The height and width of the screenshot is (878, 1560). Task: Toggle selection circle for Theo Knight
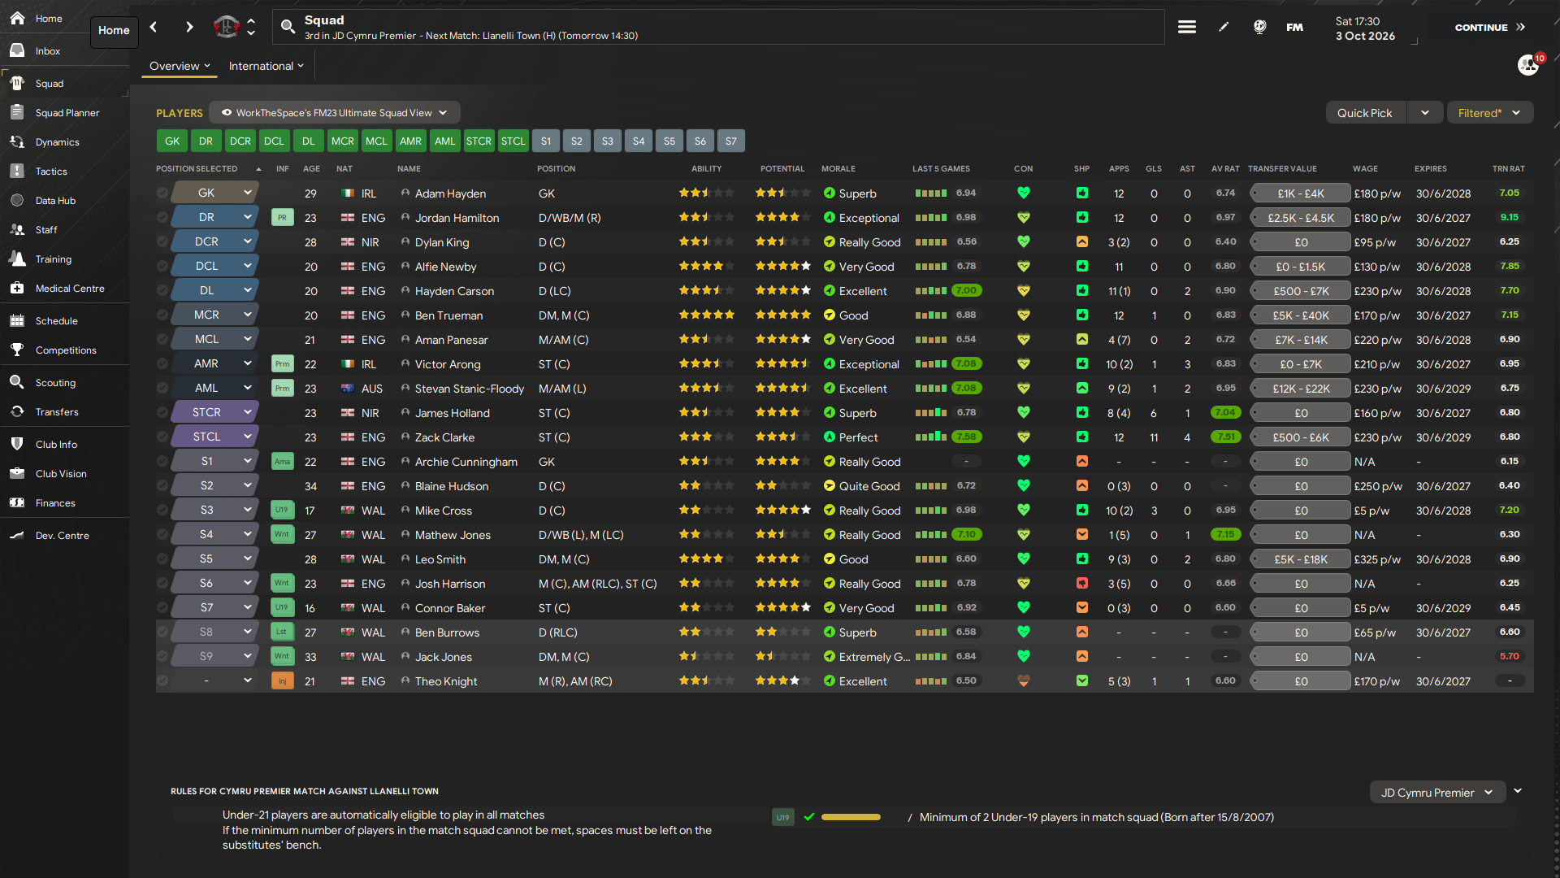[162, 681]
